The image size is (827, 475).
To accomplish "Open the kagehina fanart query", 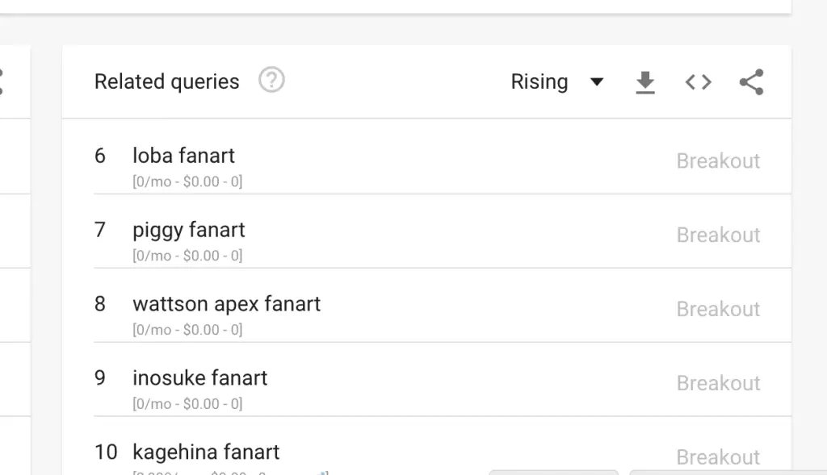I will [x=206, y=452].
